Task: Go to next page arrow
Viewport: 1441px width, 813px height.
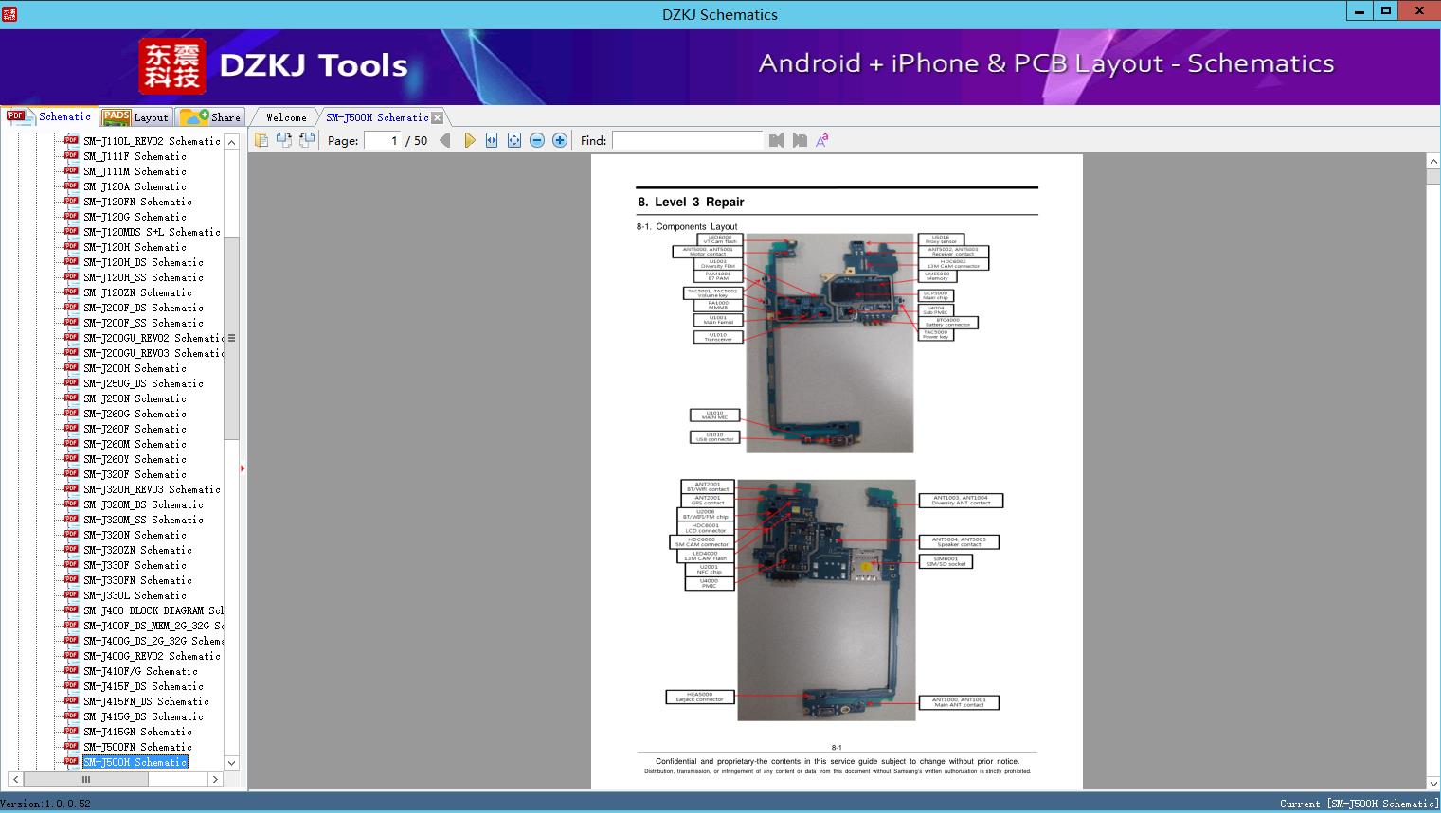Action: tap(469, 140)
